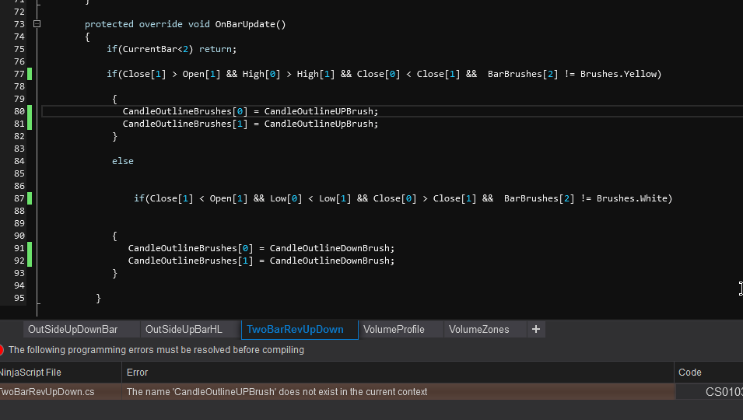Sort errors by the Error column header
The width and height of the screenshot is (743, 420).
138,373
